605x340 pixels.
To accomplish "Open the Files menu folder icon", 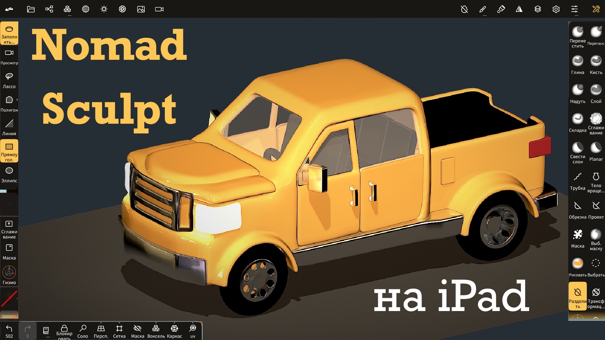I will coord(31,9).
